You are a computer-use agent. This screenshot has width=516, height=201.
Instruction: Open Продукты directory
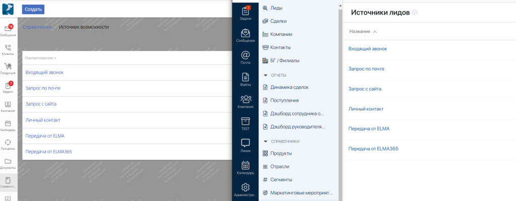[277, 153]
